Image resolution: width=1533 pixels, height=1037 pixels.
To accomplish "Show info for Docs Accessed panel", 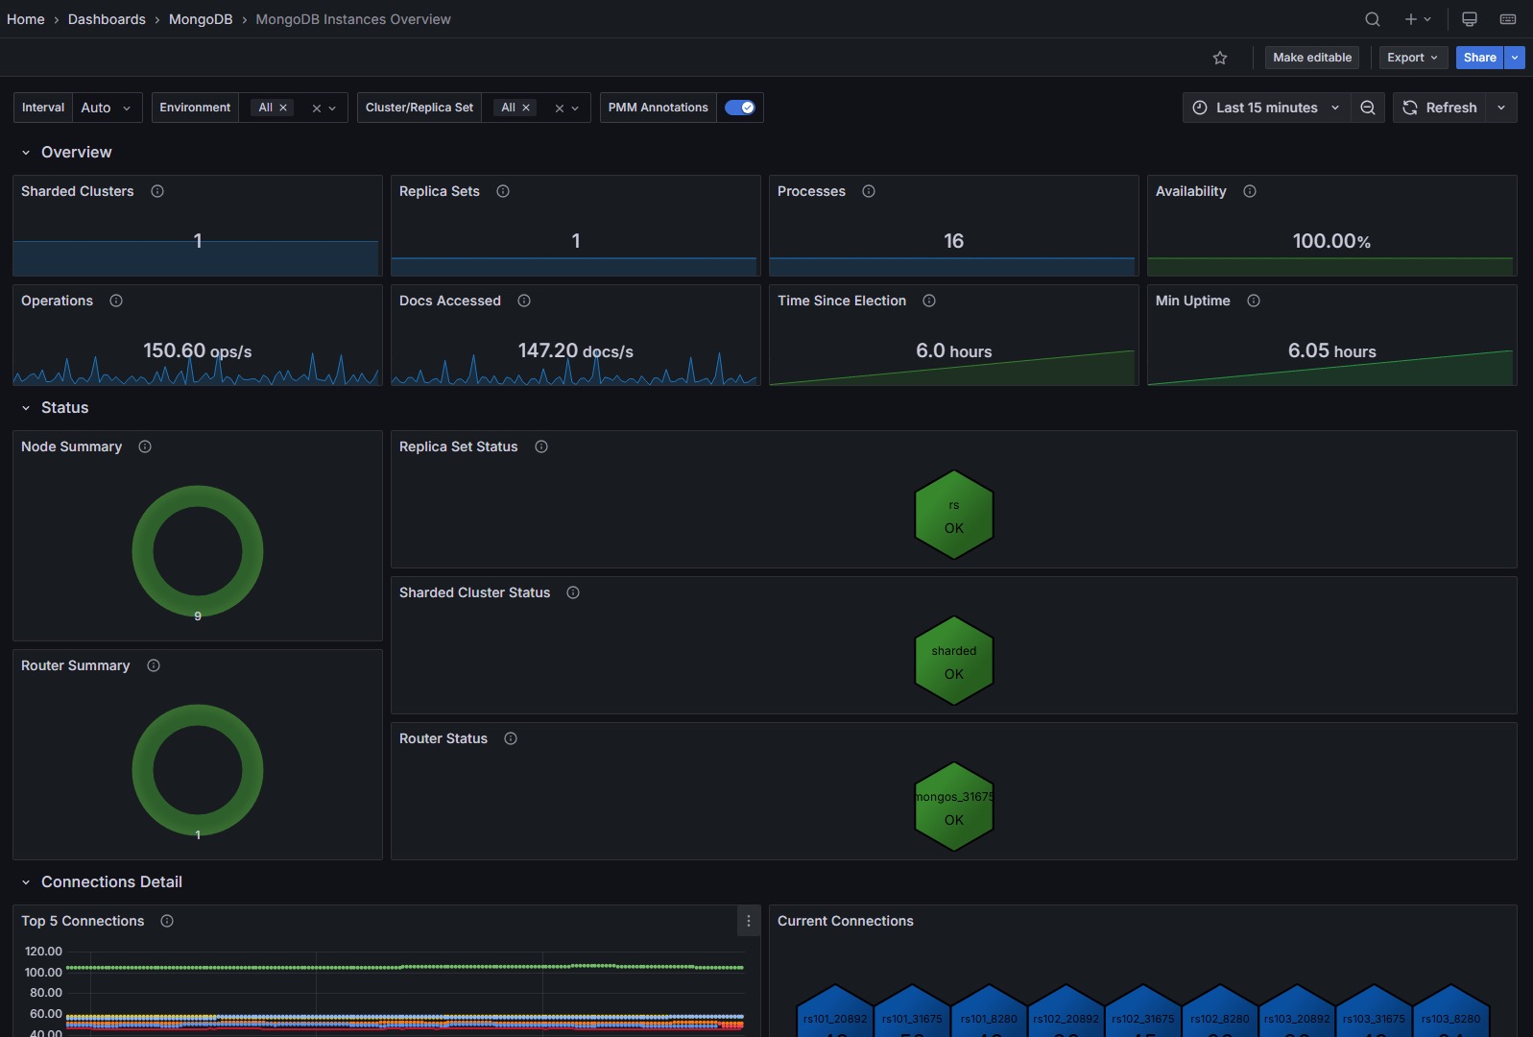I will click(x=524, y=301).
